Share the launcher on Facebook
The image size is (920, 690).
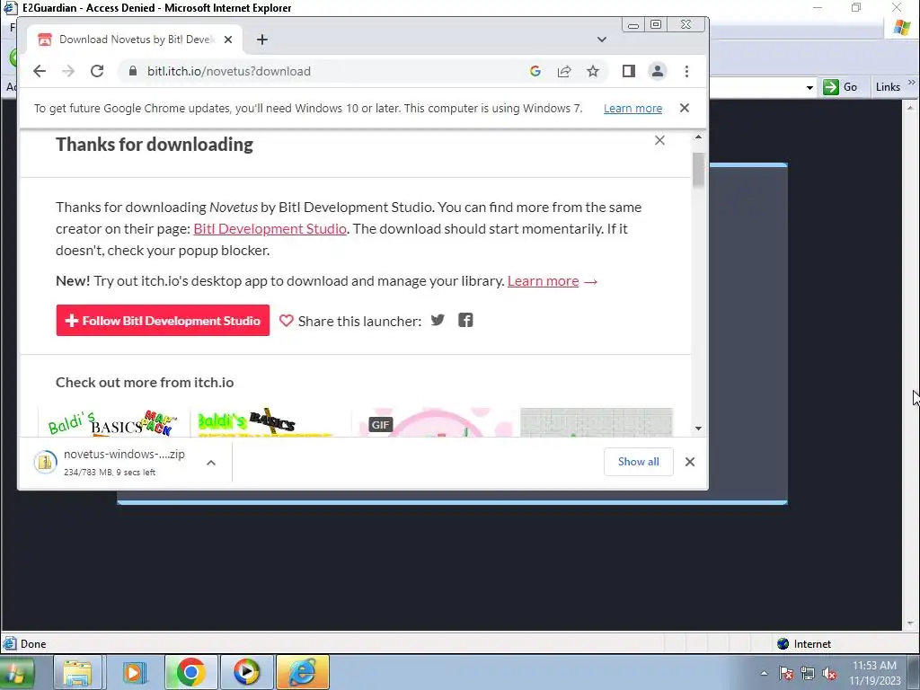point(465,321)
